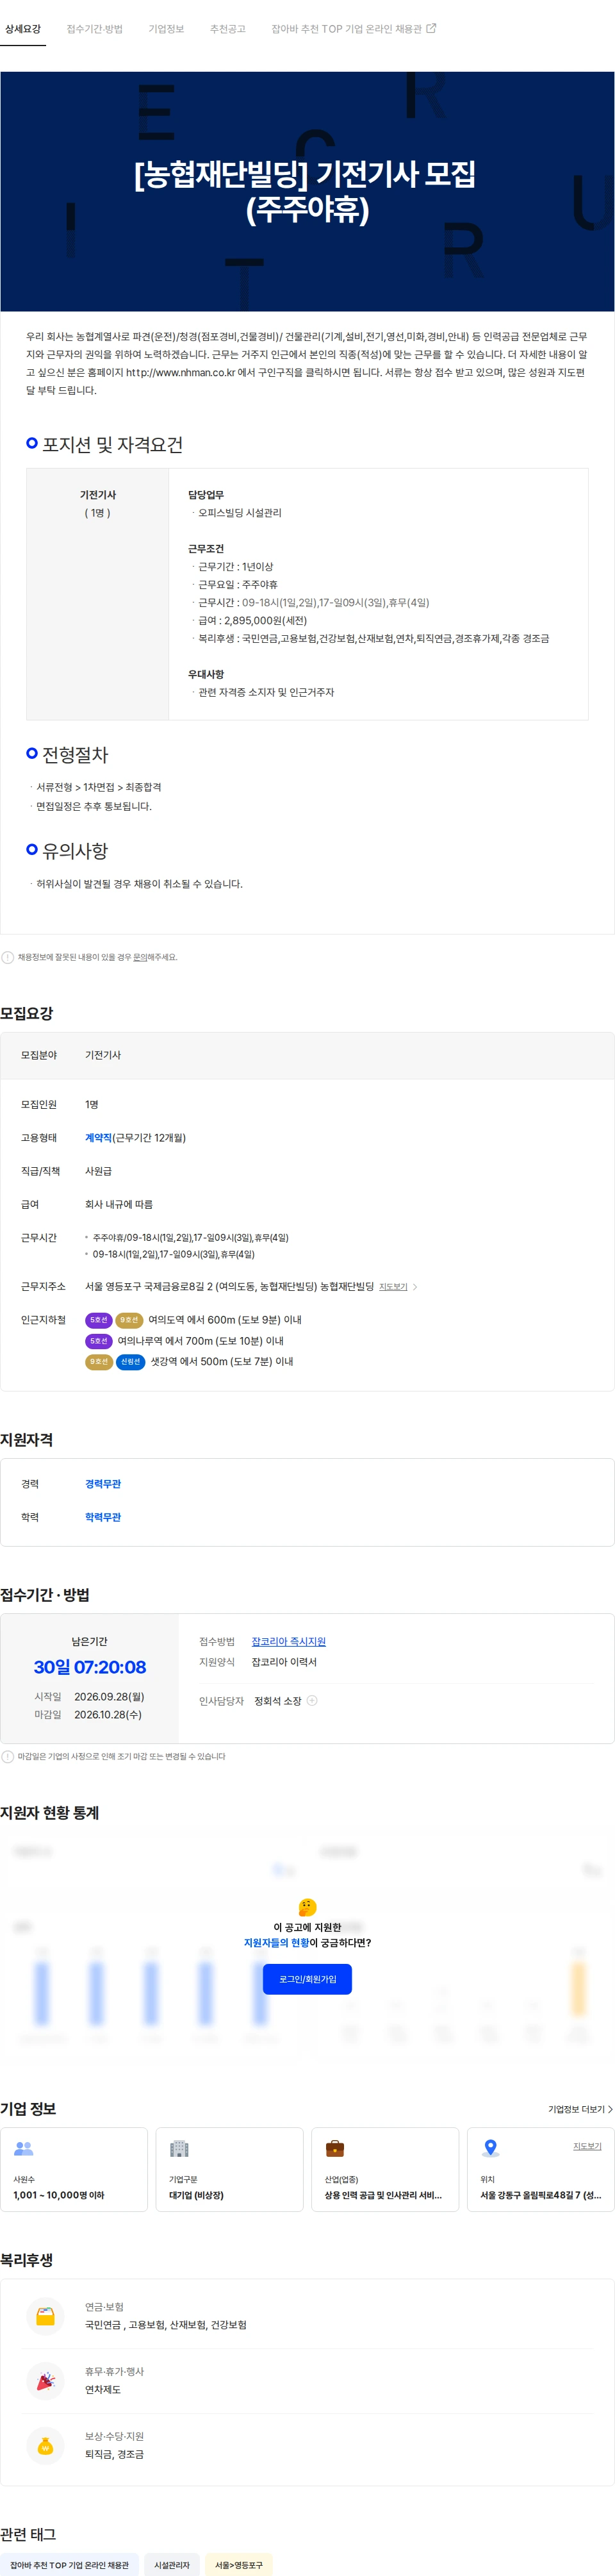Expand info icon next to 정회석 소장
Viewport: 615px width, 2576px height.
(312, 1700)
